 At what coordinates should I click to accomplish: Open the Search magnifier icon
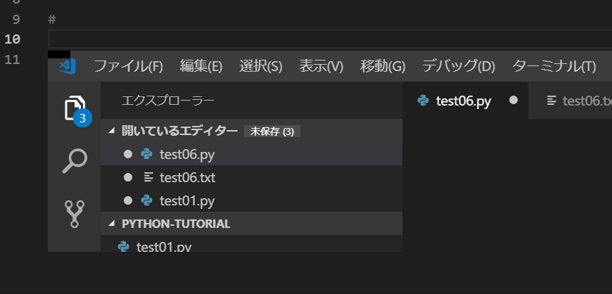coord(75,160)
